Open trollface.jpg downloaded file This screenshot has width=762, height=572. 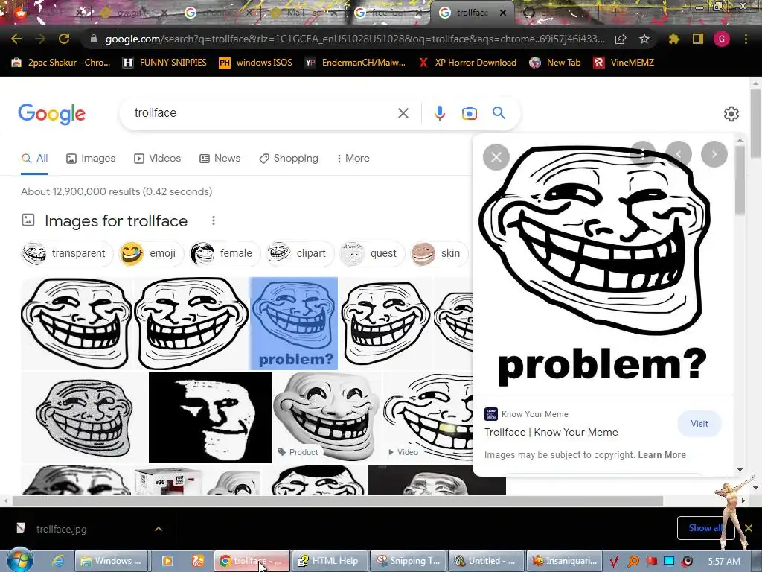[61, 529]
